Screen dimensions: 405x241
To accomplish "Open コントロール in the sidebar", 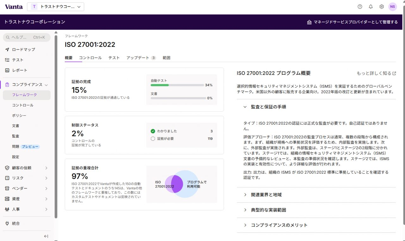I will pos(27,105).
